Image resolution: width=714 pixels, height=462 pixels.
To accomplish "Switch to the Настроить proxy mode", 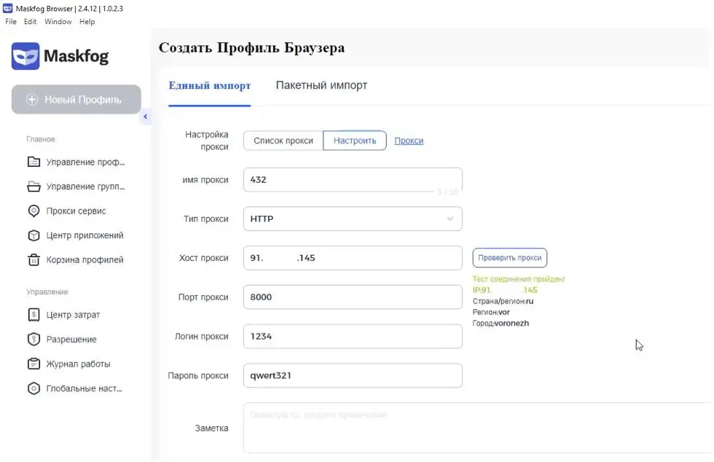I will pyautogui.click(x=355, y=140).
